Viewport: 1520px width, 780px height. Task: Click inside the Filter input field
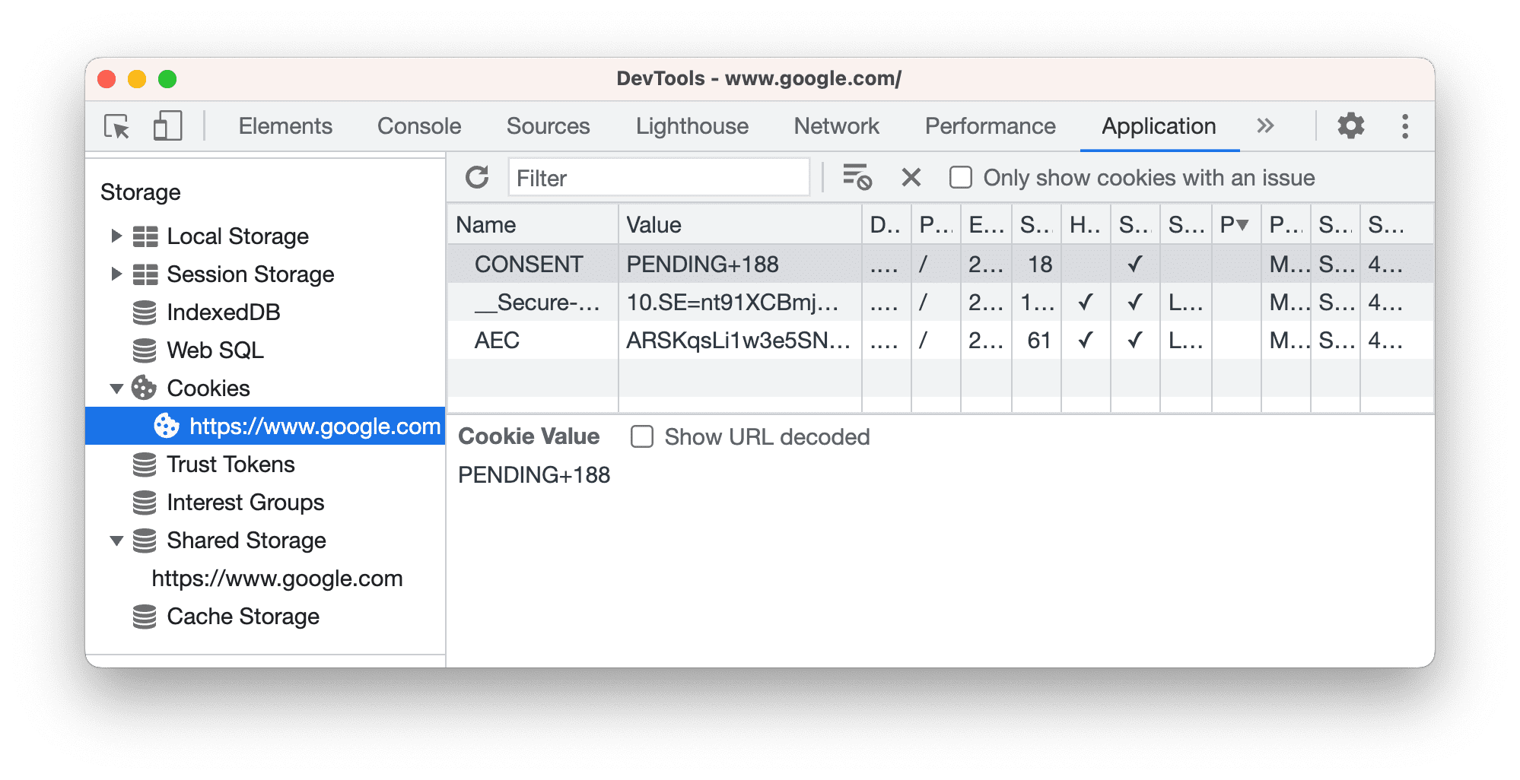coord(658,177)
